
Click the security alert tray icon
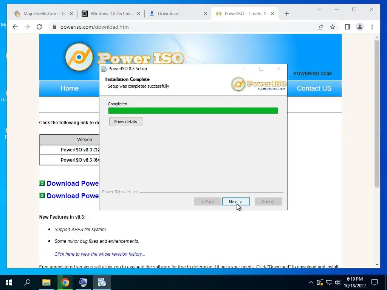click(320, 282)
